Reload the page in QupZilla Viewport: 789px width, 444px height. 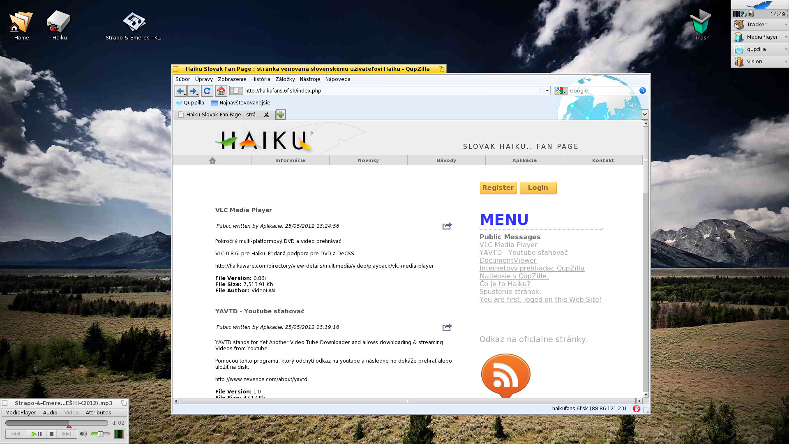(207, 91)
